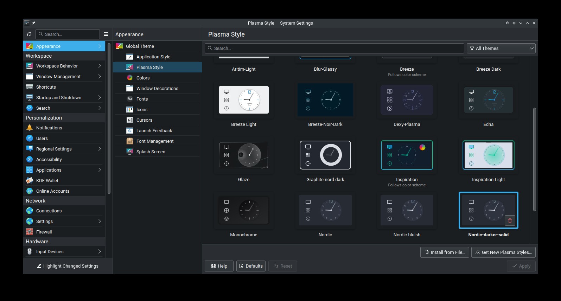Click the Help button
Viewport: 561px width, 301px height.
[x=219, y=266]
